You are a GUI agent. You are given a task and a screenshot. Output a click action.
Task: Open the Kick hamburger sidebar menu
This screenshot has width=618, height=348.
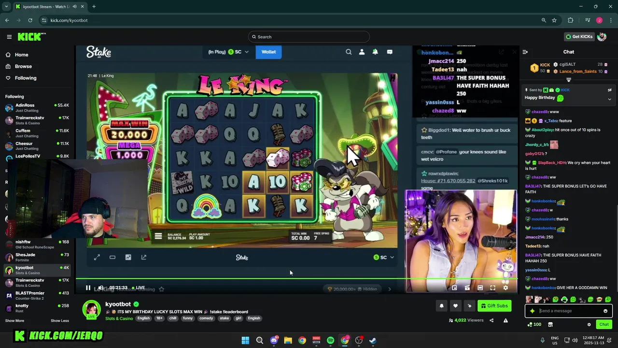[9, 37]
